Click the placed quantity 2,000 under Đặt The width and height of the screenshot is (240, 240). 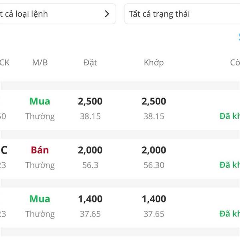(90, 150)
